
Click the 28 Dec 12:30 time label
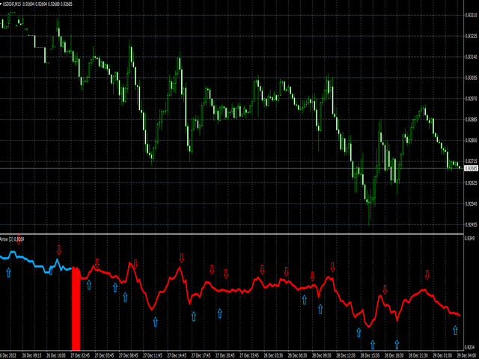pos(346,356)
